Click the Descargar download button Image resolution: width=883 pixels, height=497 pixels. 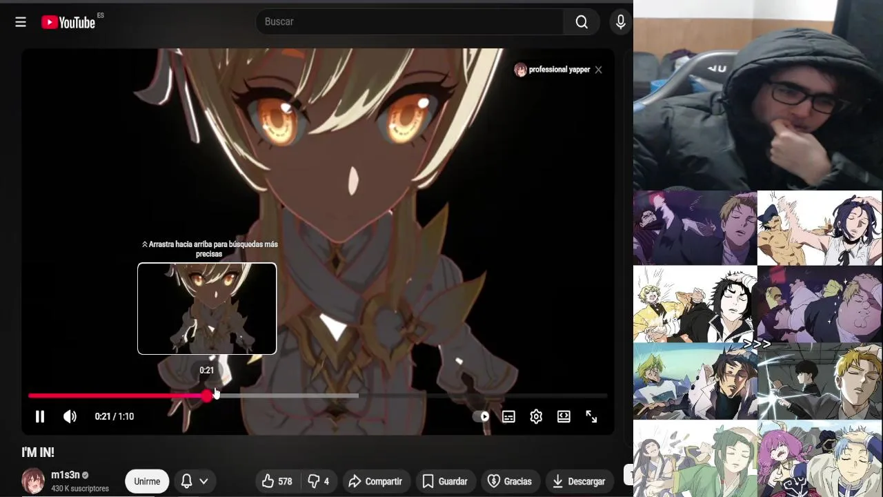579,481
